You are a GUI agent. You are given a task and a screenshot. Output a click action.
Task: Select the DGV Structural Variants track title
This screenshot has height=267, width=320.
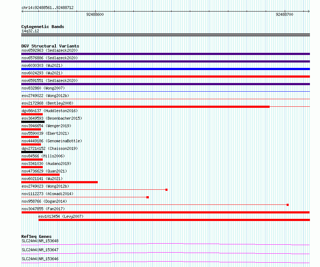(50, 46)
